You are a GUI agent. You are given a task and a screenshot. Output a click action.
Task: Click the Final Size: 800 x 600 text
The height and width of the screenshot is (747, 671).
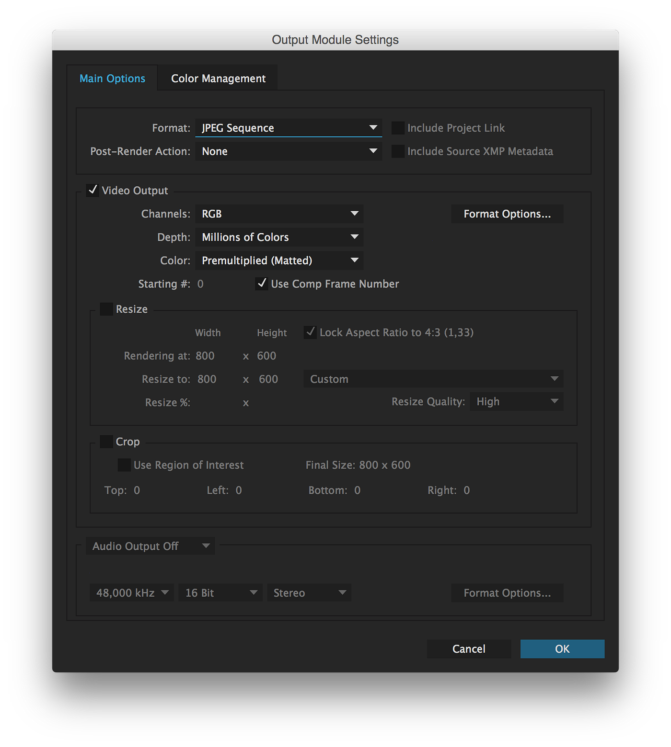coord(358,465)
